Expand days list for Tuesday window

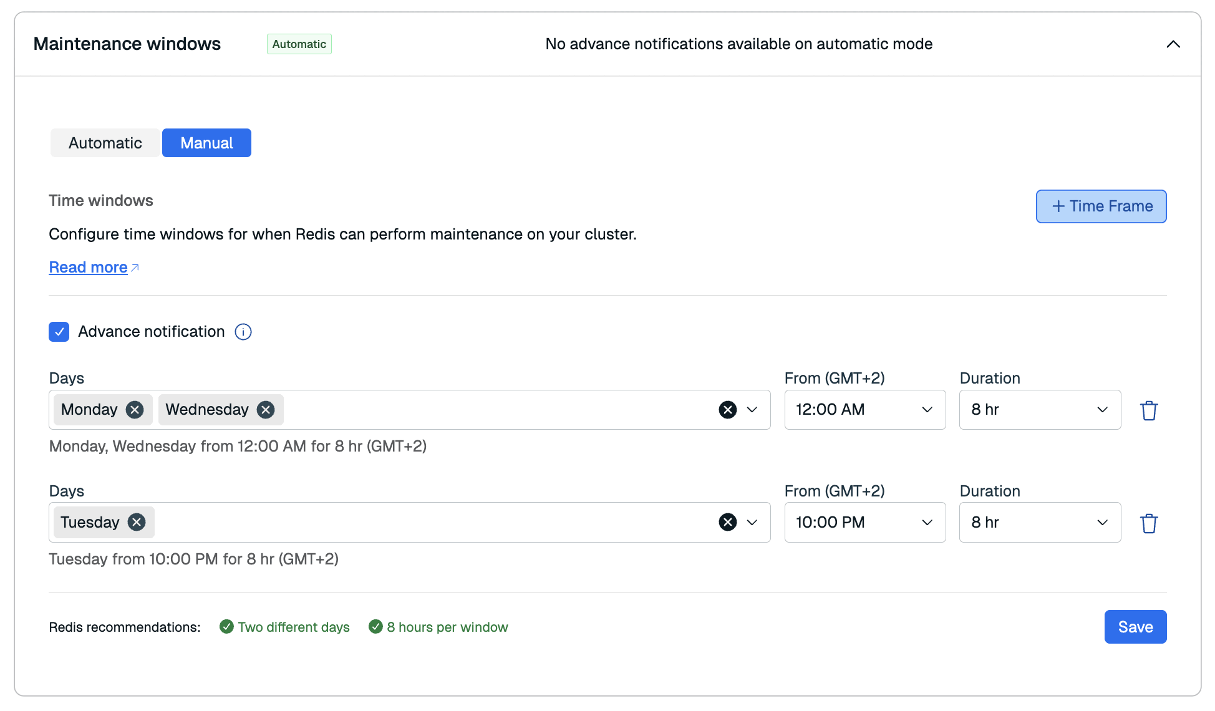click(x=752, y=522)
